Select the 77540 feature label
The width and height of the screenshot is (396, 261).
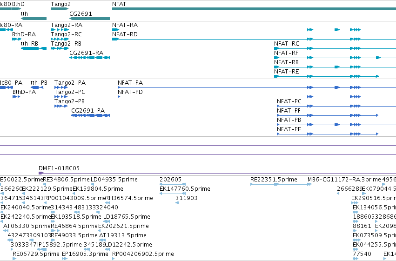click(362, 254)
